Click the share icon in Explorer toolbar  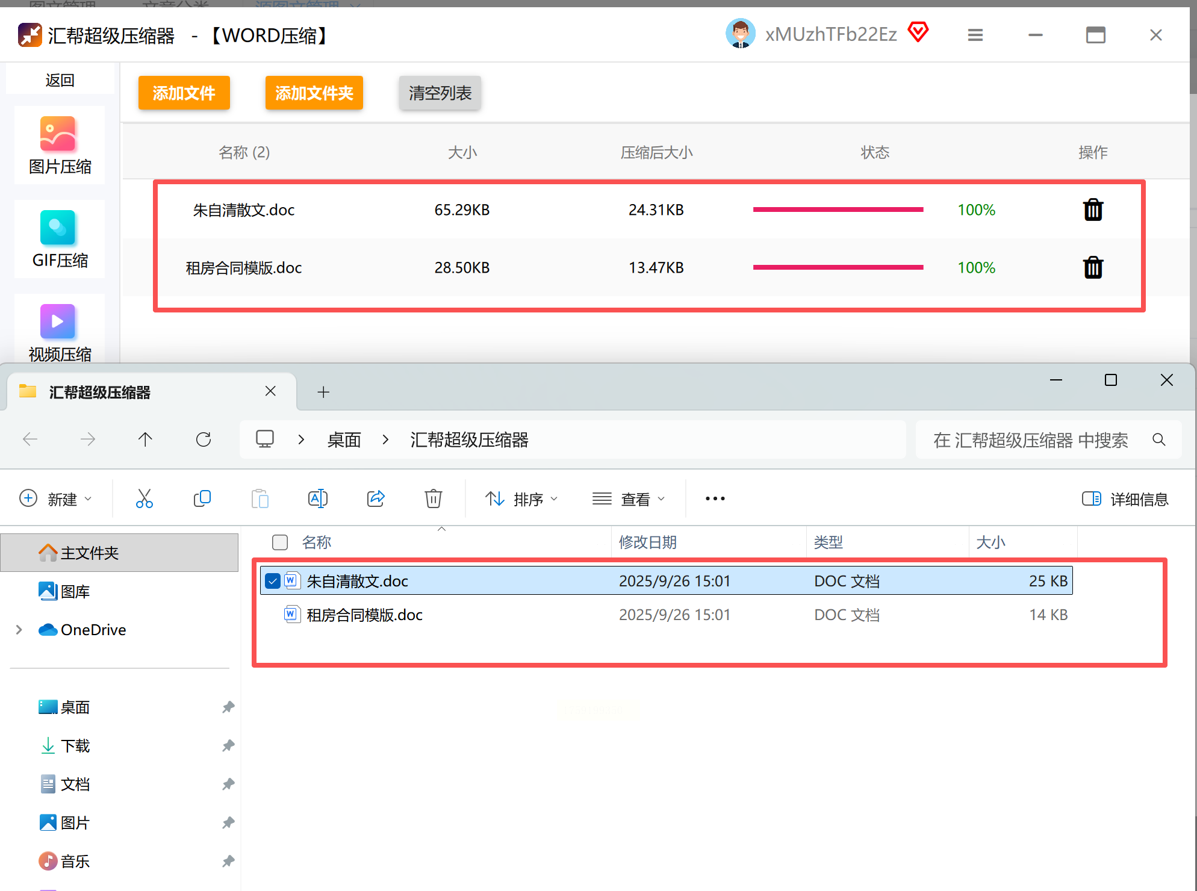click(376, 498)
